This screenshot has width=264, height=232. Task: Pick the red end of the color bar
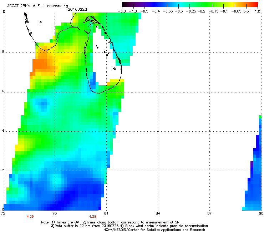click(256, 4)
